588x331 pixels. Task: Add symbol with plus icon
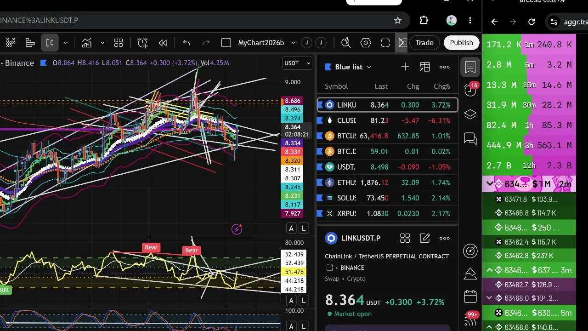[x=405, y=67]
